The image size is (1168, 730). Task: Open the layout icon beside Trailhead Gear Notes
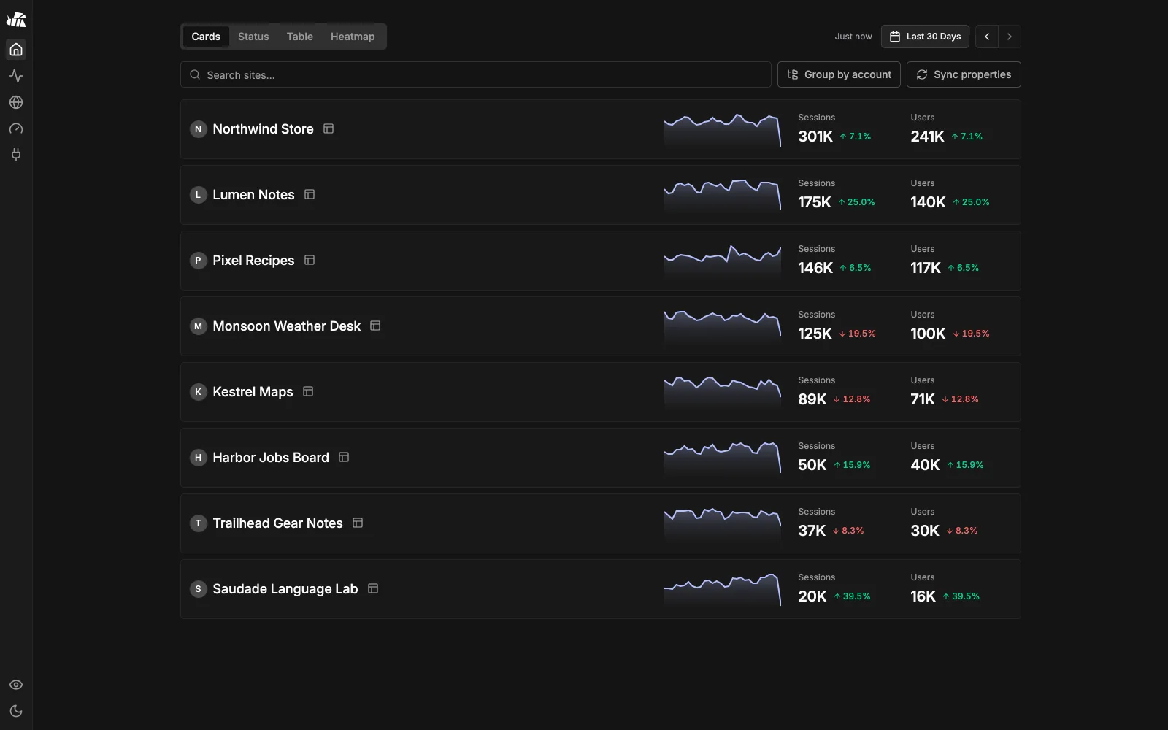point(358,523)
